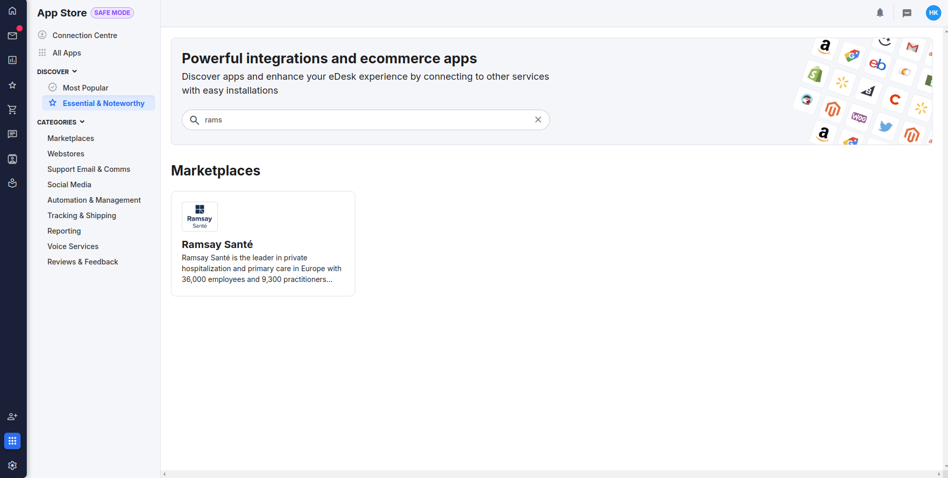948x478 pixels.
Task: Switch to the Most Popular view
Action: click(85, 87)
